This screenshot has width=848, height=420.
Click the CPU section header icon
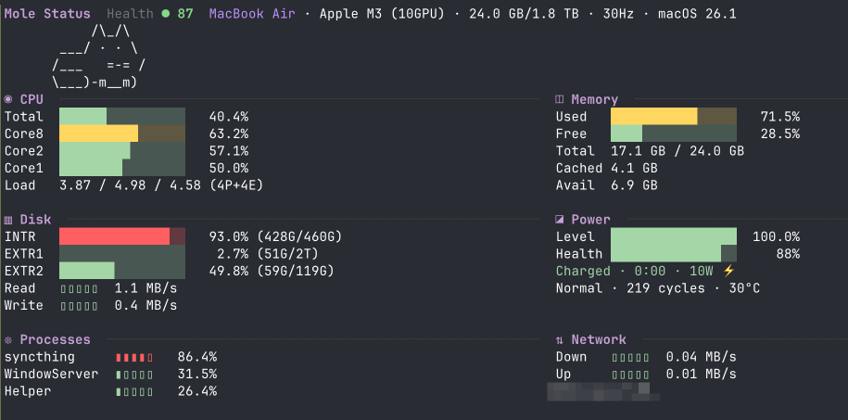8,99
